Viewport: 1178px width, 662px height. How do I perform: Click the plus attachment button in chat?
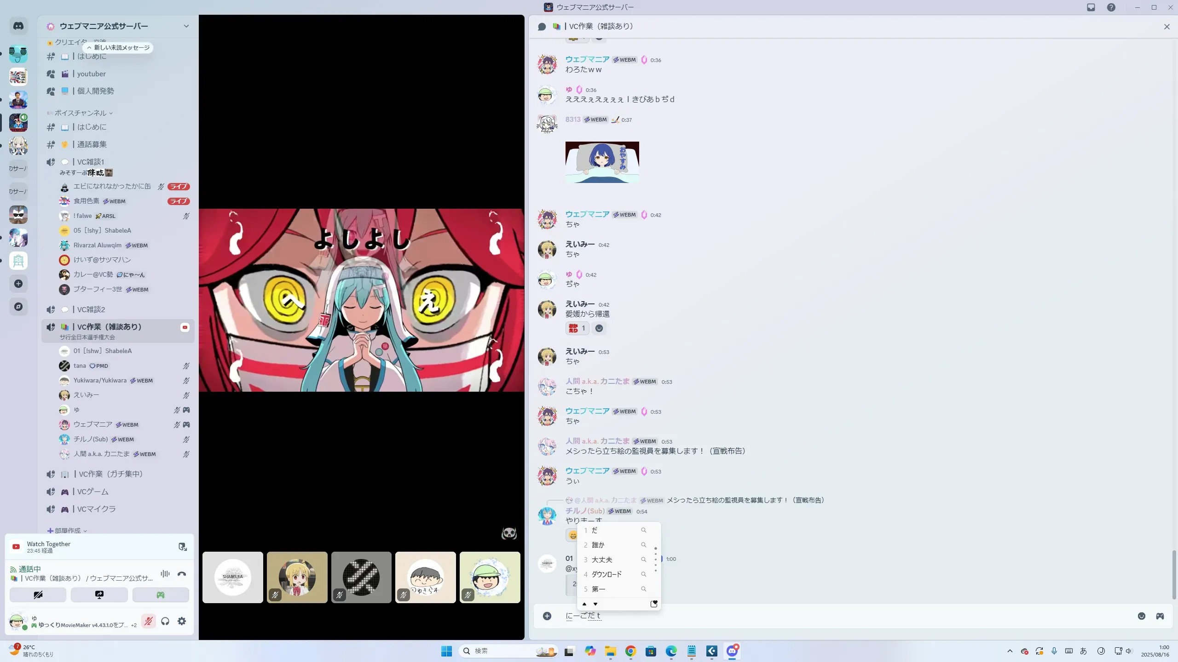pyautogui.click(x=547, y=616)
